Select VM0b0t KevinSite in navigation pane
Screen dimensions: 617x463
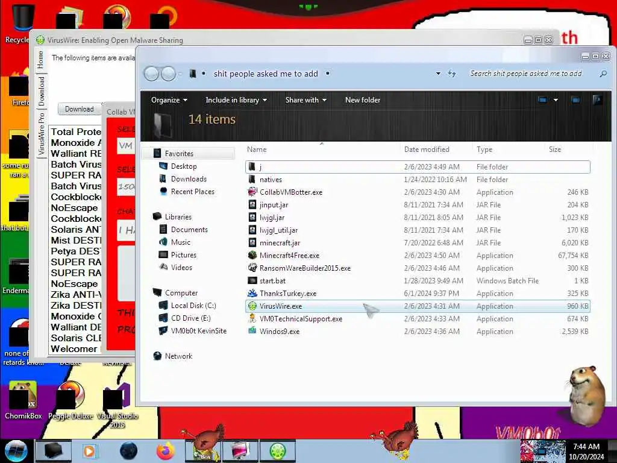pos(198,331)
